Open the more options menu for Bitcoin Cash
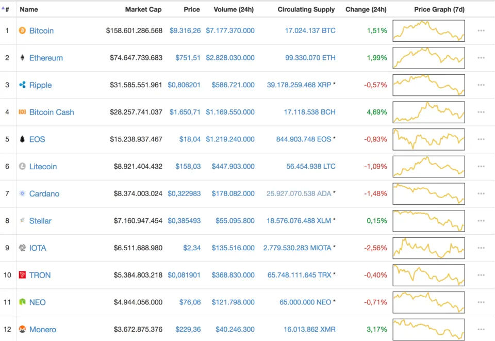The height and width of the screenshot is (341, 495). coord(481,112)
